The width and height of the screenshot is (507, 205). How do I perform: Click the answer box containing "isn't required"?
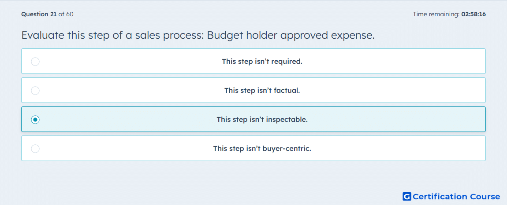pyautogui.click(x=253, y=61)
